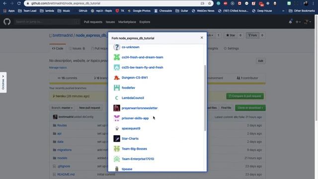Open Clone or download dropdown
Image resolution: width=318 pixels, height=179 pixels.
[x=250, y=108]
